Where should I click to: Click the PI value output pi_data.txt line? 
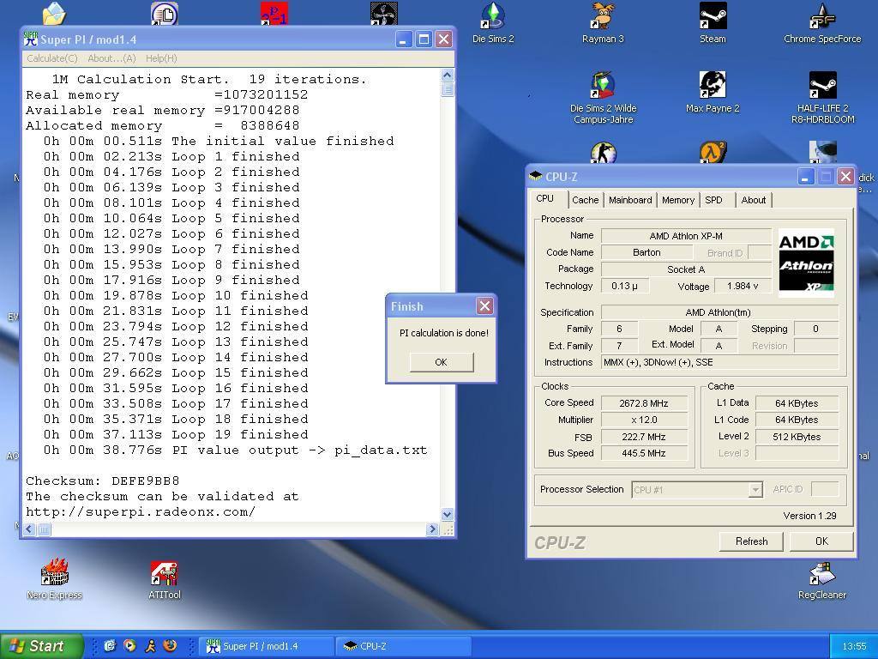pyautogui.click(x=235, y=450)
